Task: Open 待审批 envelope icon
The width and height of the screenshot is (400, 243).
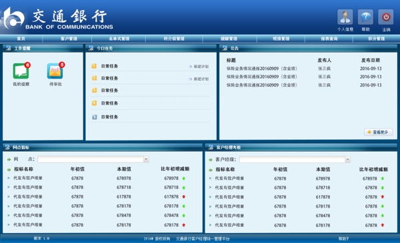Action: click(x=55, y=71)
